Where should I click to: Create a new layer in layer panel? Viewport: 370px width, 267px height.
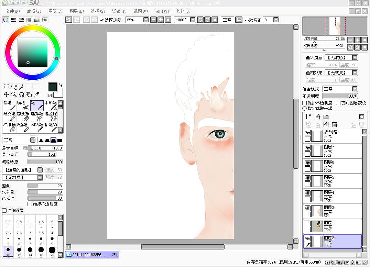click(309, 116)
